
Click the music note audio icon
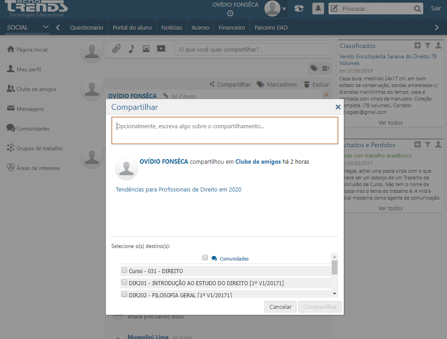(131, 49)
